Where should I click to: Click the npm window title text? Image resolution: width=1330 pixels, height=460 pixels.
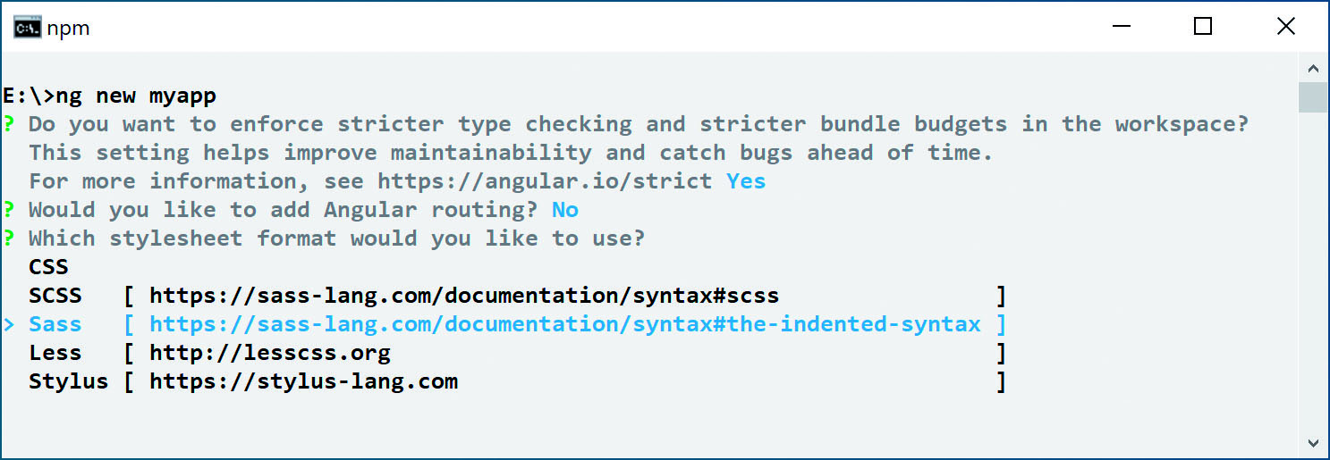coord(69,28)
